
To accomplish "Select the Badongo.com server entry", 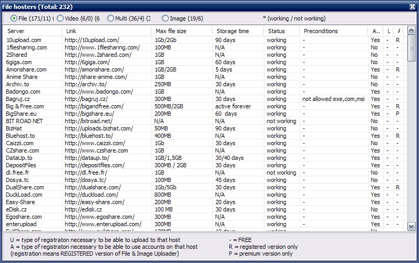I will coord(23,92).
